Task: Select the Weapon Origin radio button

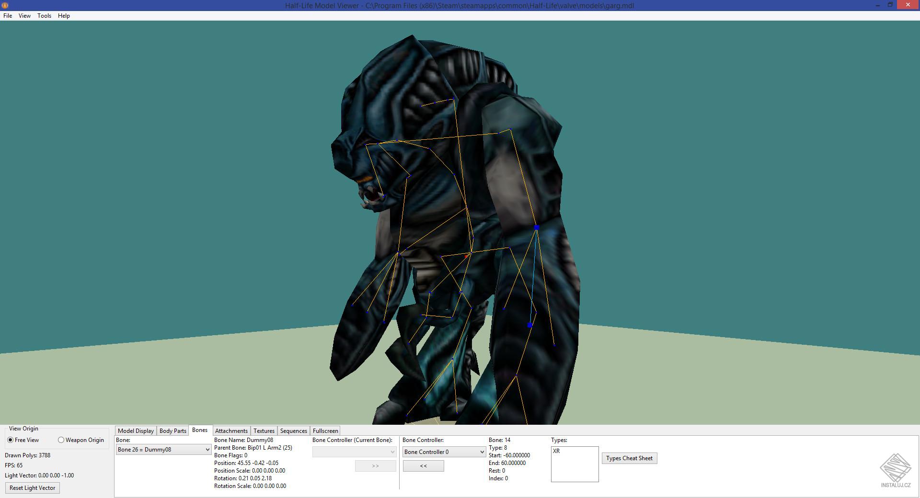Action: tap(61, 440)
